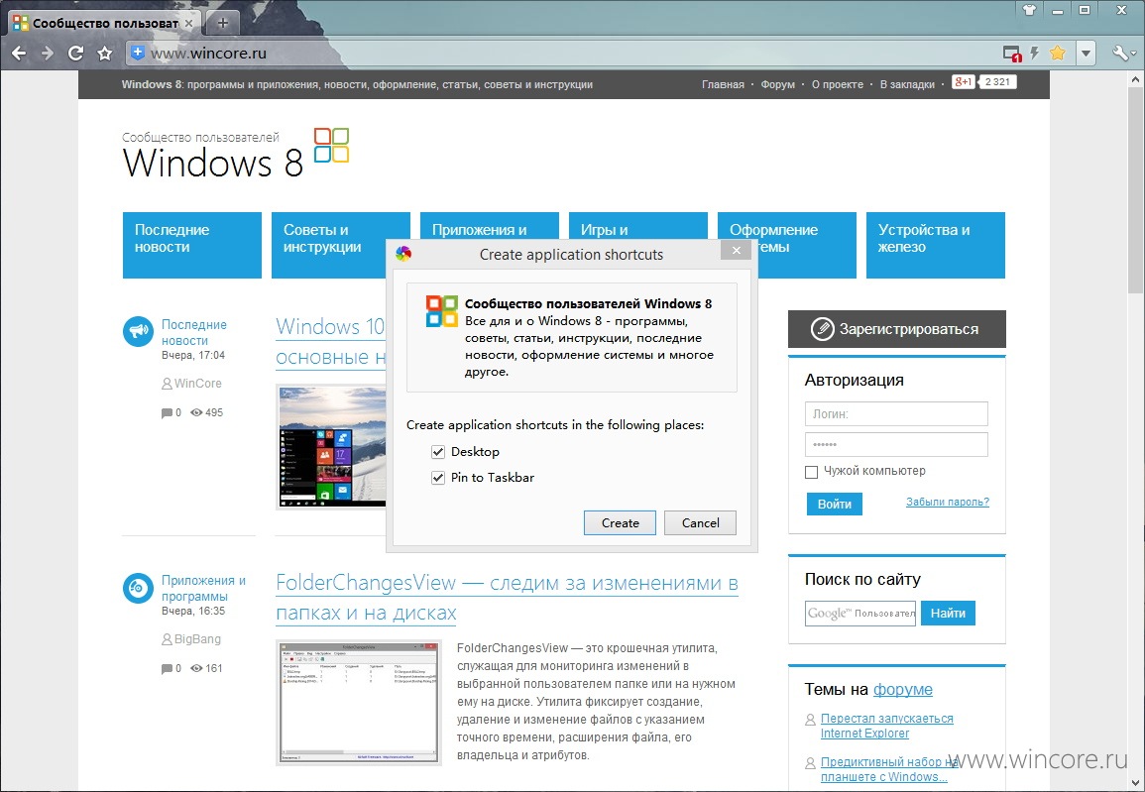The image size is (1145, 792).
Task: Click the Windows logo inside the shortcuts dialog
Action: click(x=442, y=311)
